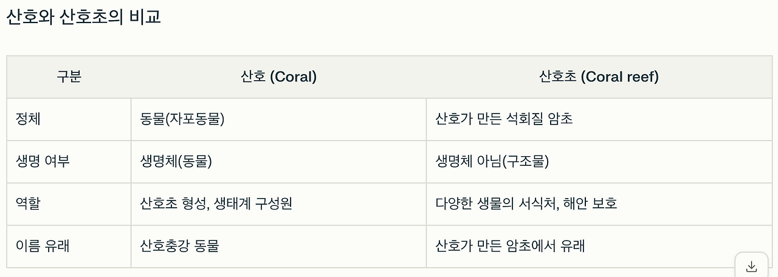The image size is (778, 277).
Task: Select the 구분 column header
Action: [69, 77]
